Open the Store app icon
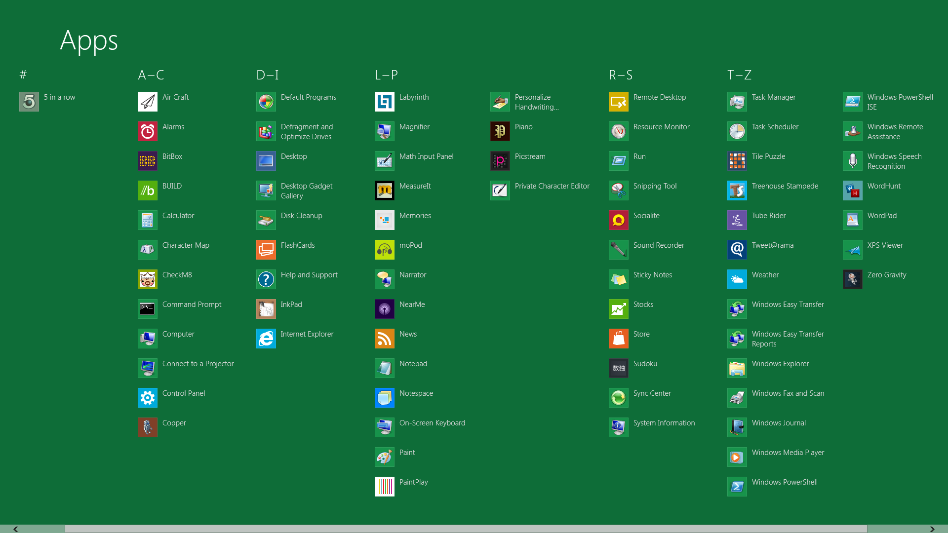Viewport: 948px width, 533px height. [618, 339]
